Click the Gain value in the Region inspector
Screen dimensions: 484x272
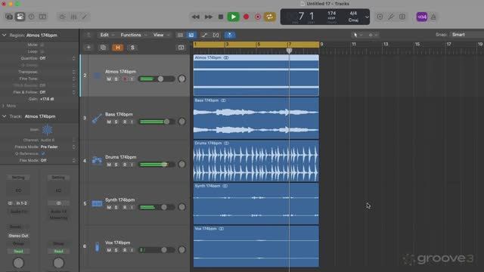click(x=47, y=99)
